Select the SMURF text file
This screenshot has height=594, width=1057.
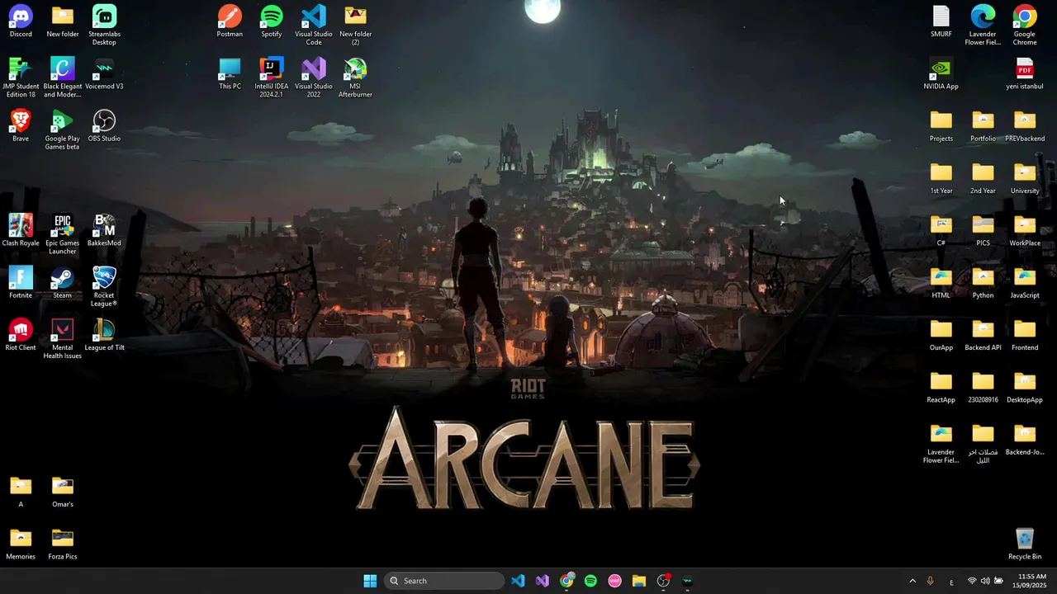tap(941, 21)
